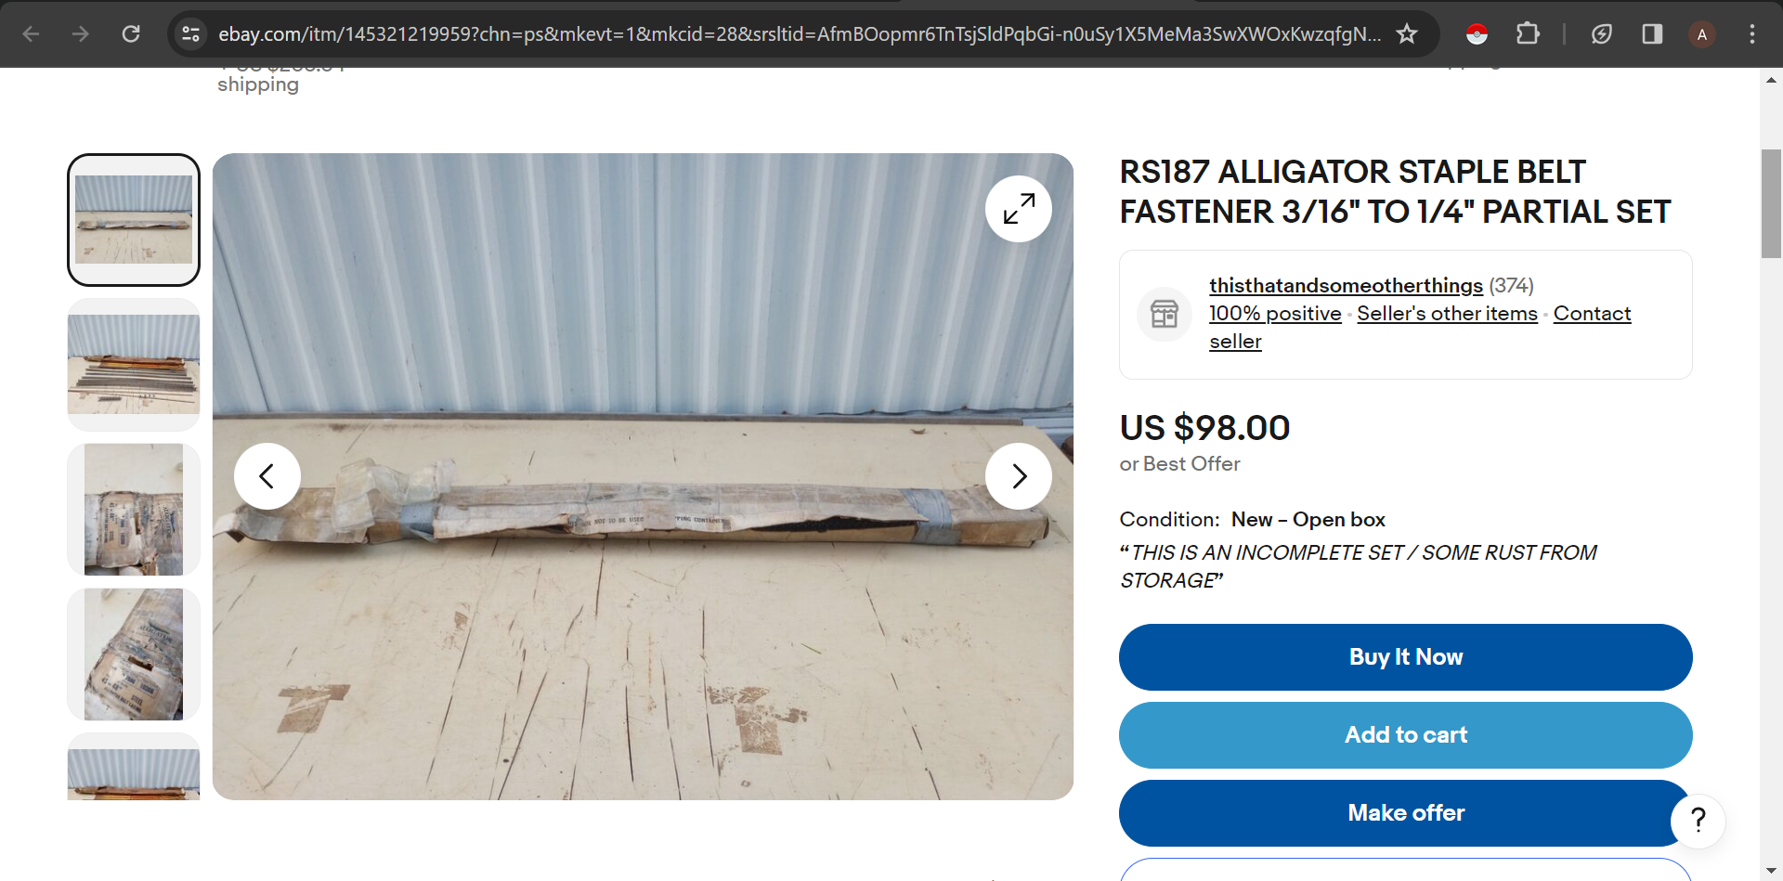
Task: Select the second thumbnail showing staple strips
Action: (134, 365)
